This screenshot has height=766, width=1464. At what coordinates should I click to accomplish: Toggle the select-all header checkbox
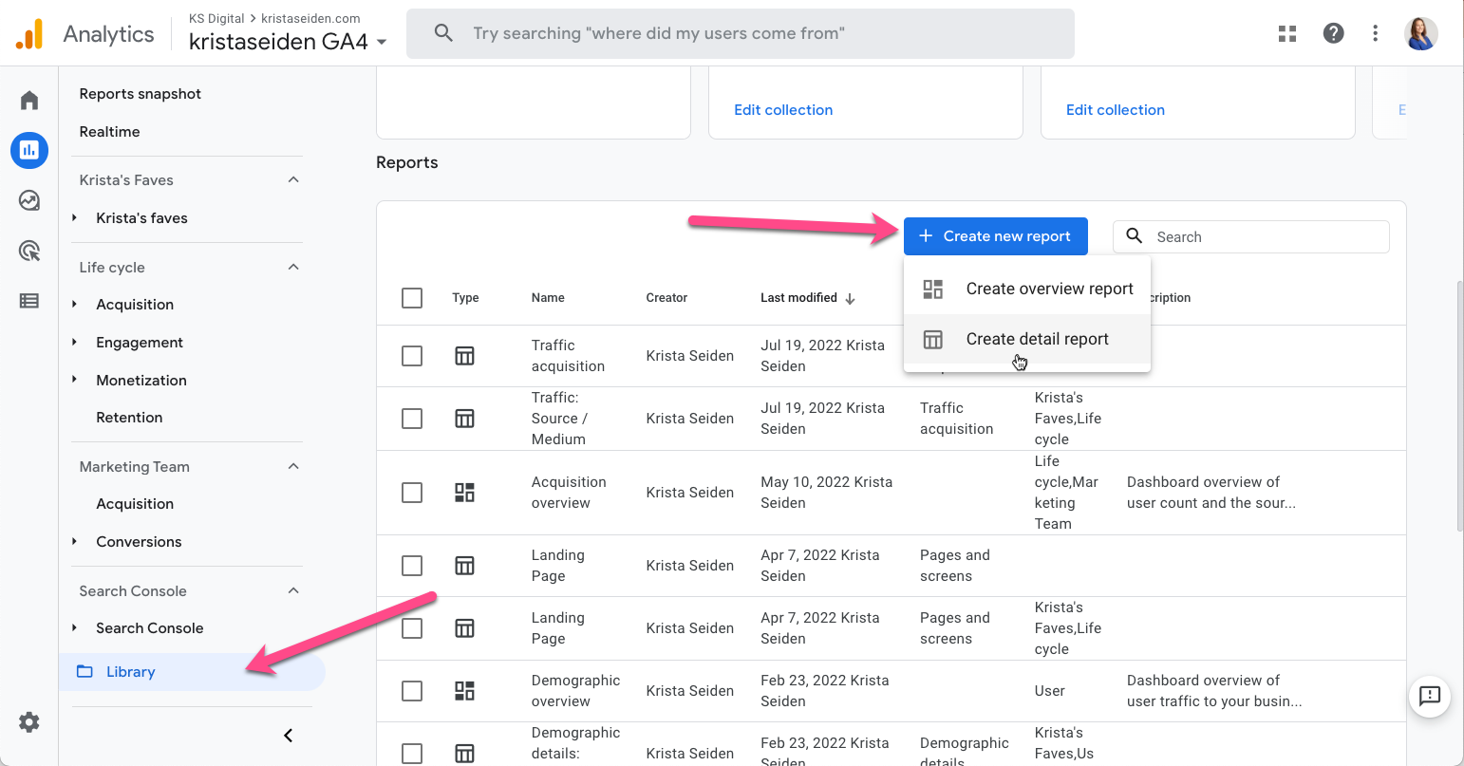pos(412,298)
